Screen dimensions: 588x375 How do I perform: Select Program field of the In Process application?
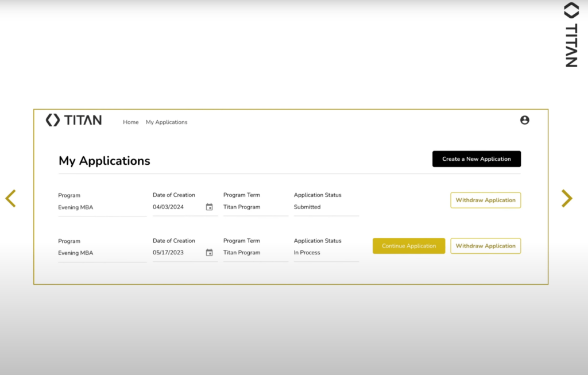tap(102, 253)
